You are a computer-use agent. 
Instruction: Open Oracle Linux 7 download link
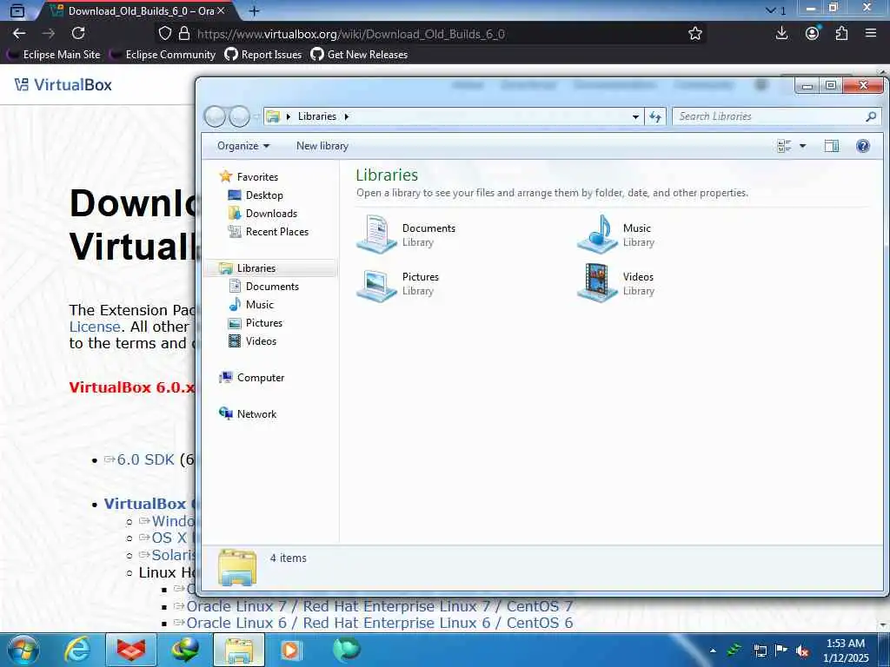point(379,606)
